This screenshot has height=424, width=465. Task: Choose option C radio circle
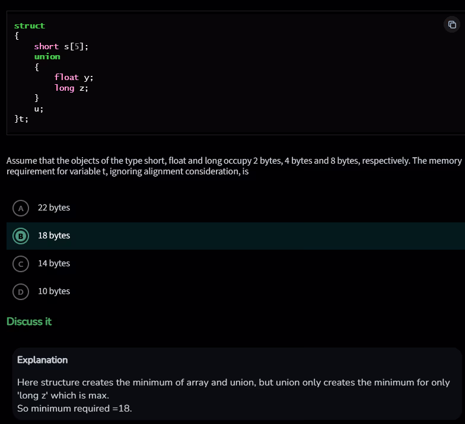pyautogui.click(x=21, y=264)
